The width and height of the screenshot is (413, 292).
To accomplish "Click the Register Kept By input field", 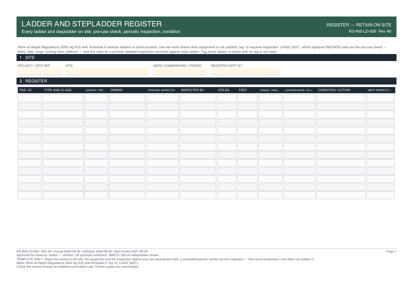I will 245,71.
